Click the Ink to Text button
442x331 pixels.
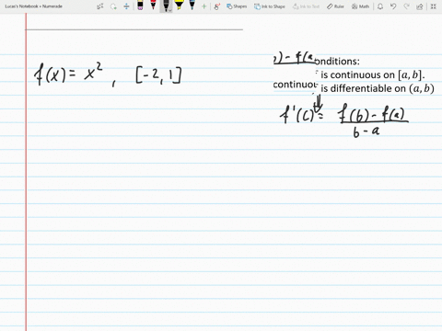point(306,6)
